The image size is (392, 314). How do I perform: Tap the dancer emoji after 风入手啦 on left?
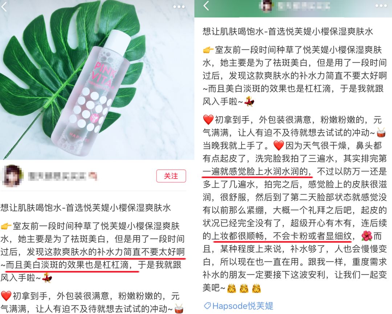[x=47, y=278]
